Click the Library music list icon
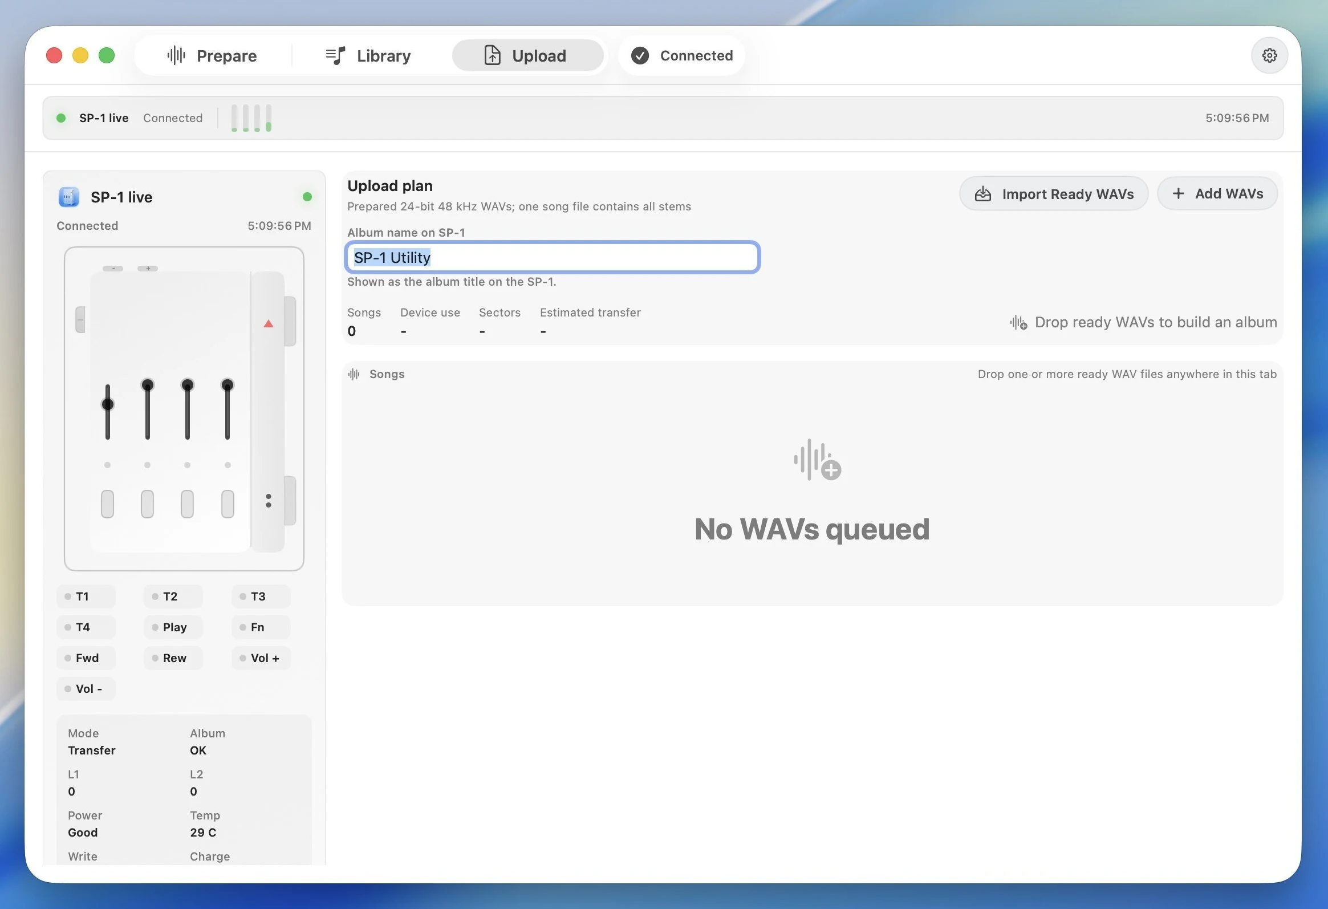Image resolution: width=1328 pixels, height=909 pixels. [335, 55]
